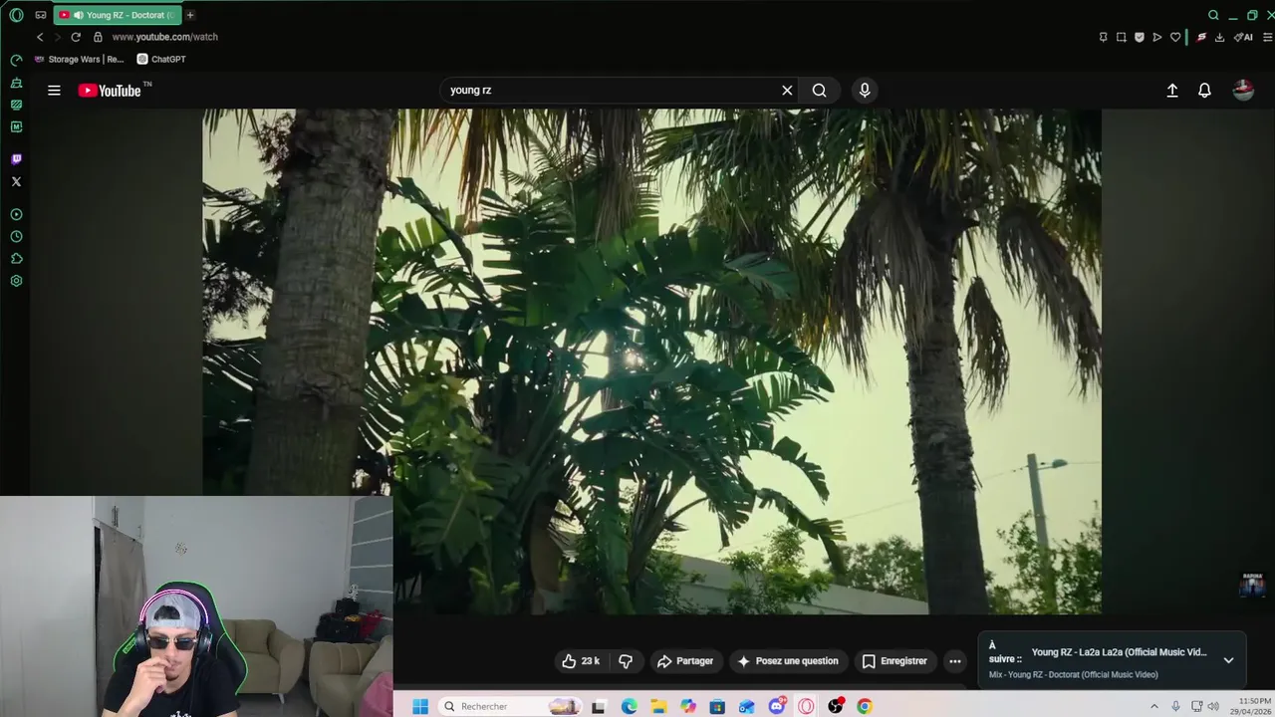Submit search with magnifier button
The height and width of the screenshot is (717, 1275).
pyautogui.click(x=819, y=90)
